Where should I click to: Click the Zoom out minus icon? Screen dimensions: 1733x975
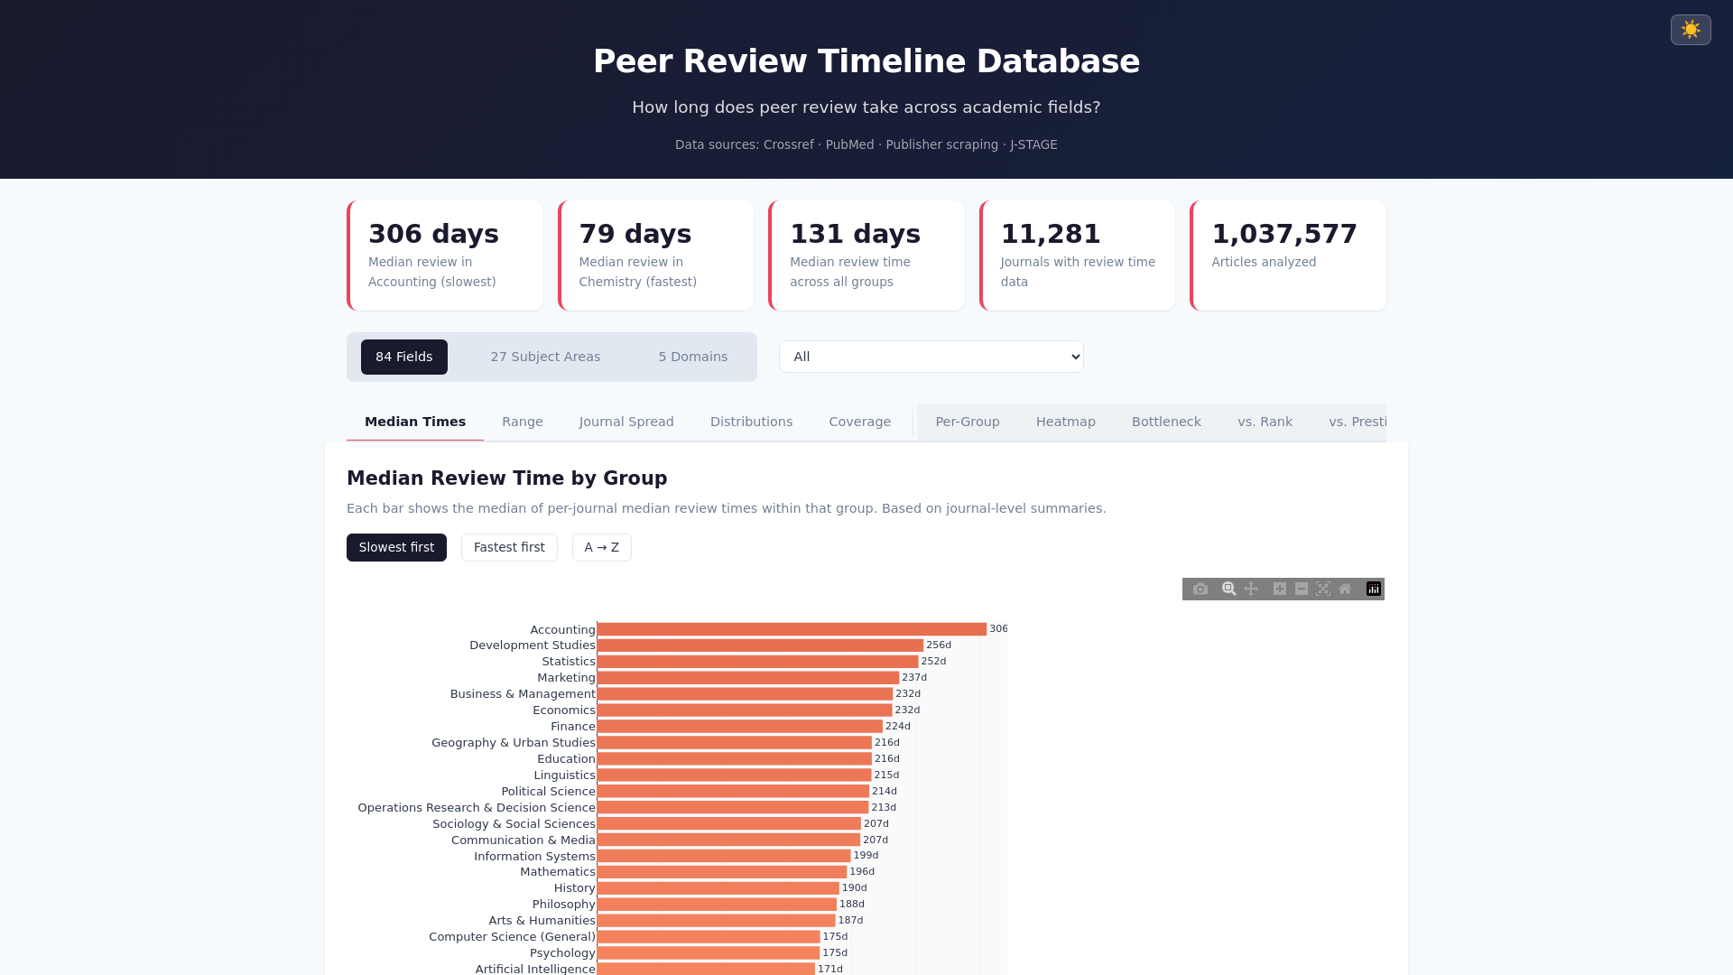(1302, 589)
